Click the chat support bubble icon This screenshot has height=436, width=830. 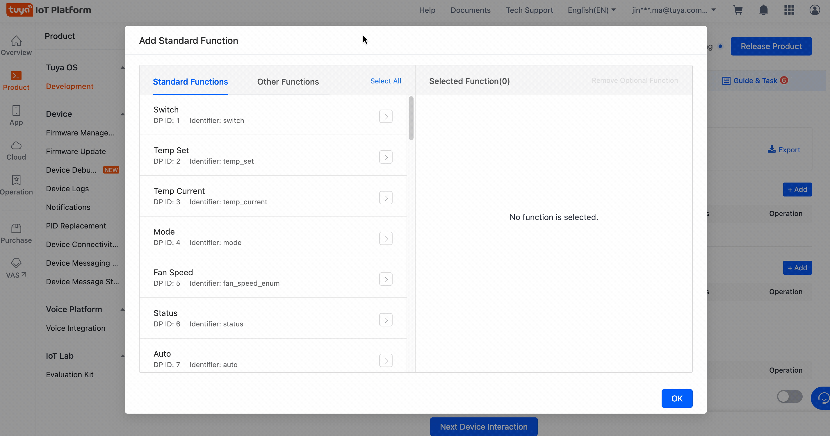click(x=823, y=398)
